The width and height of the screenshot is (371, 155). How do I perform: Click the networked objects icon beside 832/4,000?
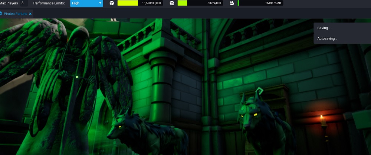point(172,3)
